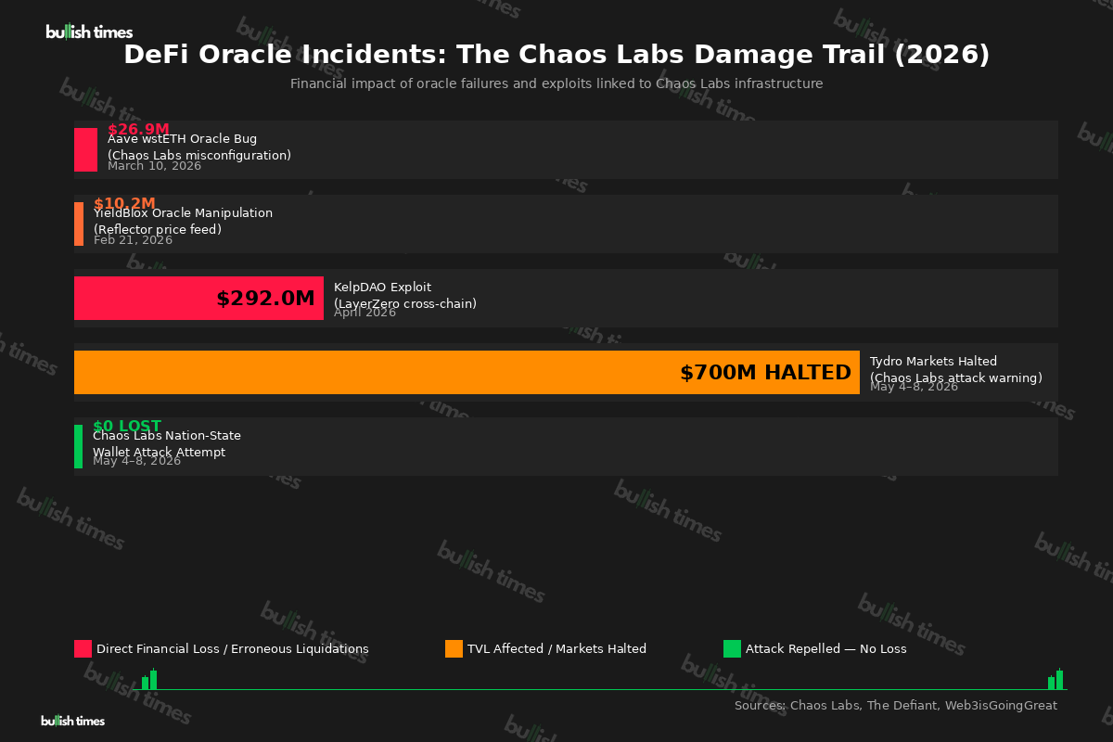Click the Feb 21, 2026 date

[x=133, y=240]
